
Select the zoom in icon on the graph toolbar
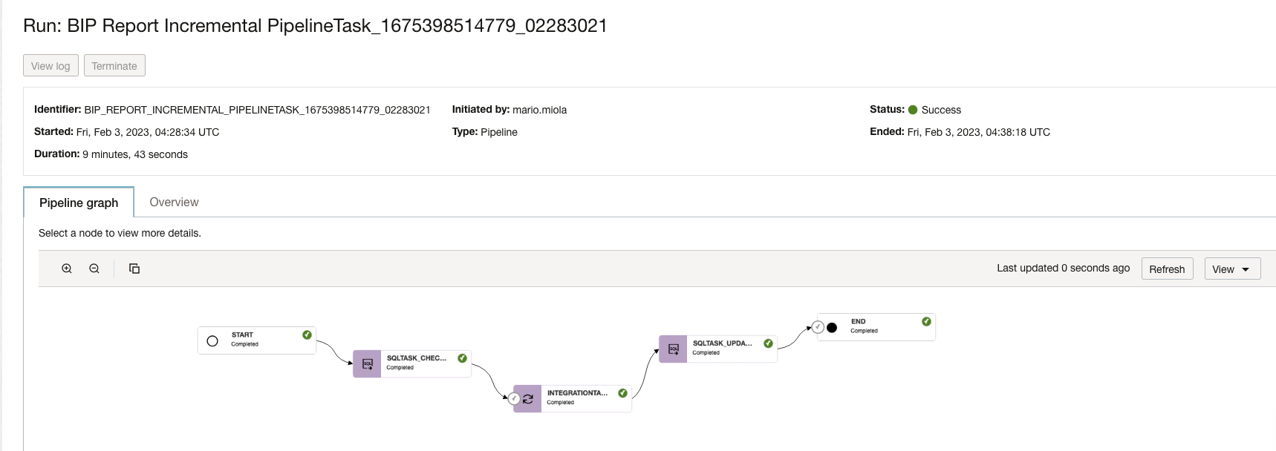67,269
